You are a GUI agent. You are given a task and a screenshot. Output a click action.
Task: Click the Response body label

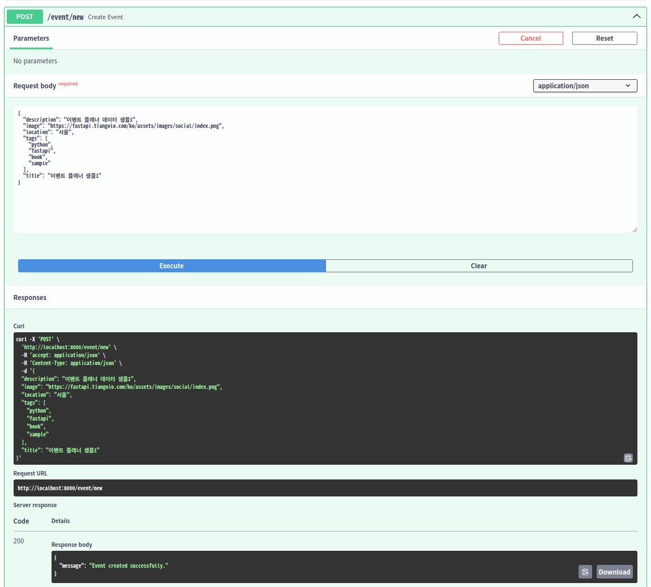71,544
